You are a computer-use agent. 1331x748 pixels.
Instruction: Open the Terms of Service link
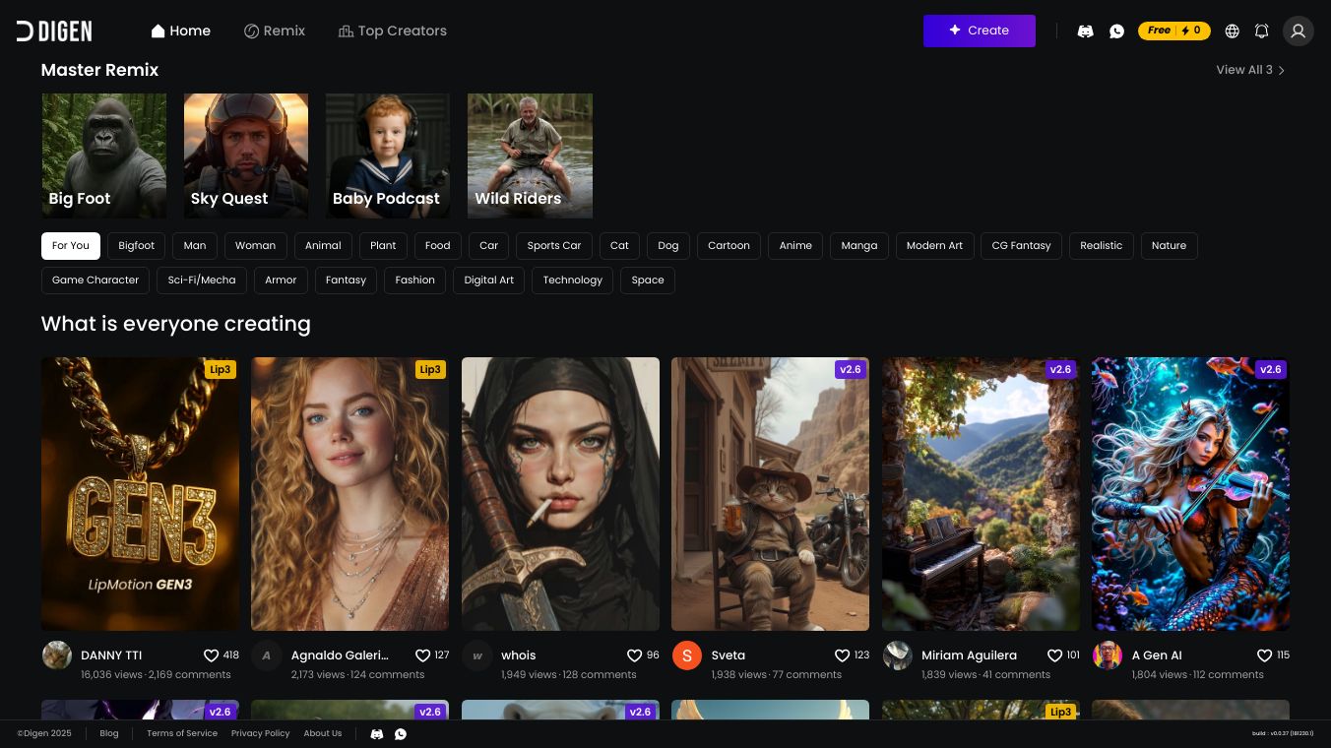[x=182, y=733]
